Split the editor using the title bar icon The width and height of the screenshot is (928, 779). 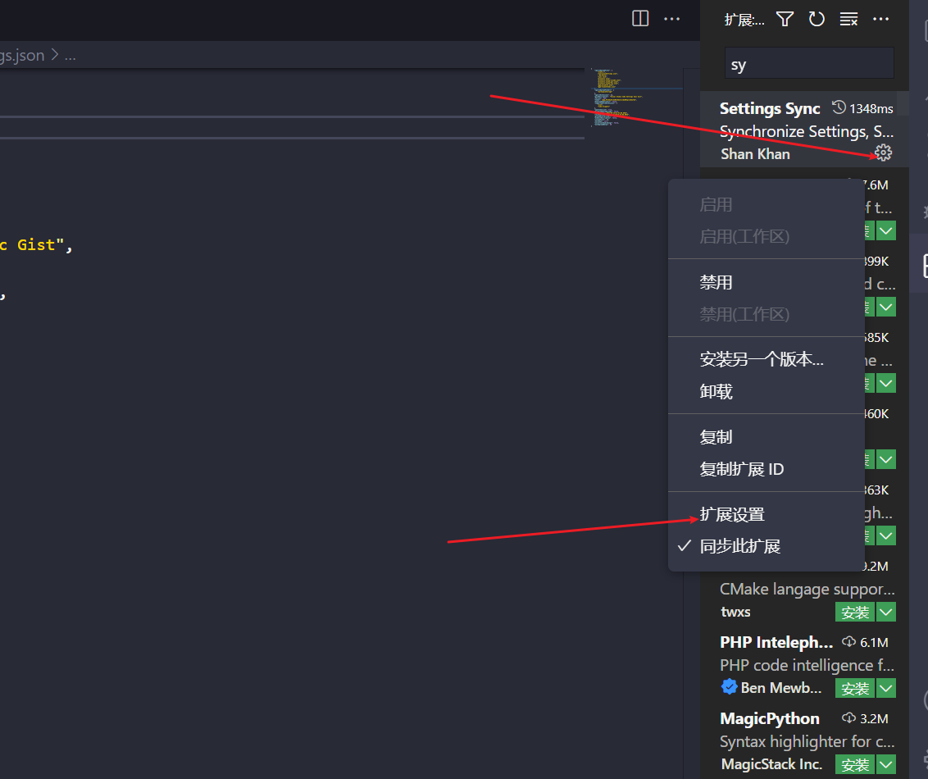coord(639,18)
